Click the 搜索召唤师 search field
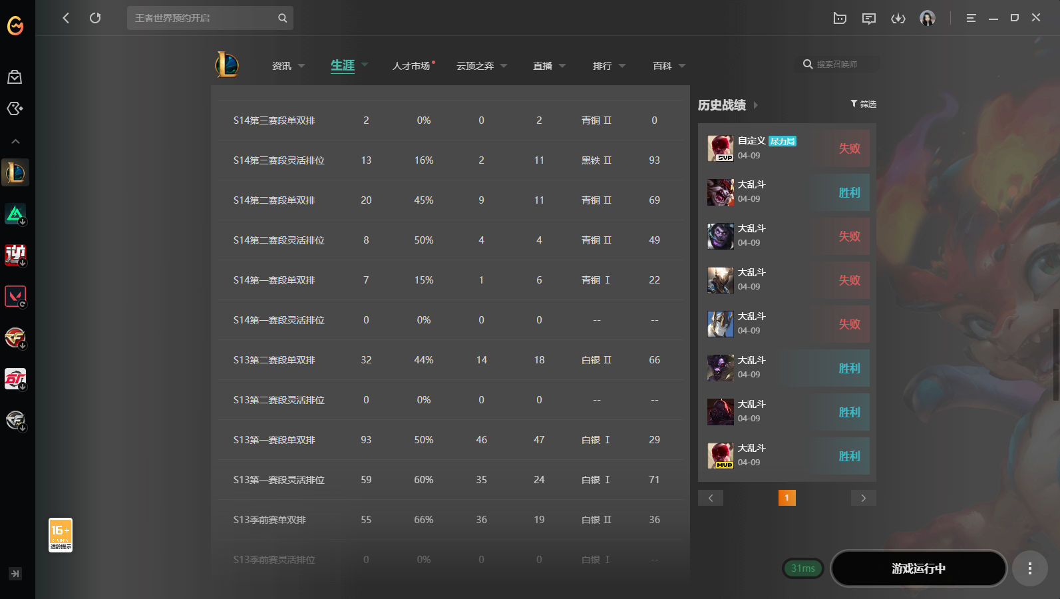 837,65
